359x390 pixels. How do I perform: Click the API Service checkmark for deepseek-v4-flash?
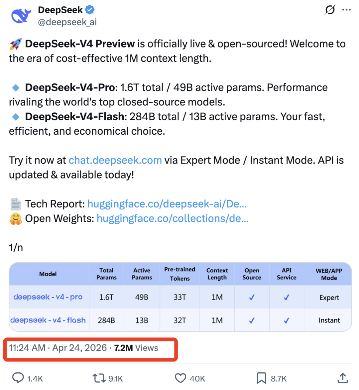pos(287,320)
